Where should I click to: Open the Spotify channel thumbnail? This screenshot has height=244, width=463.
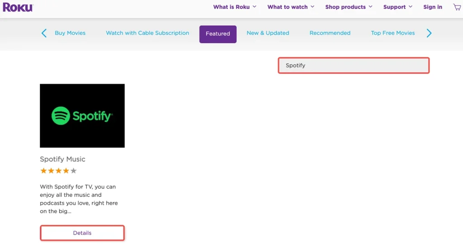[82, 115]
